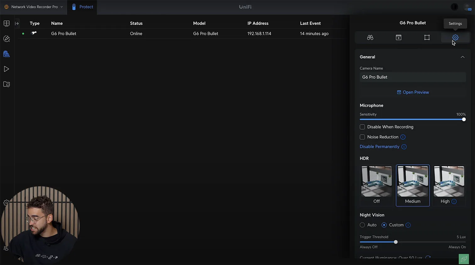Click the bullet camera type icon

34,33
